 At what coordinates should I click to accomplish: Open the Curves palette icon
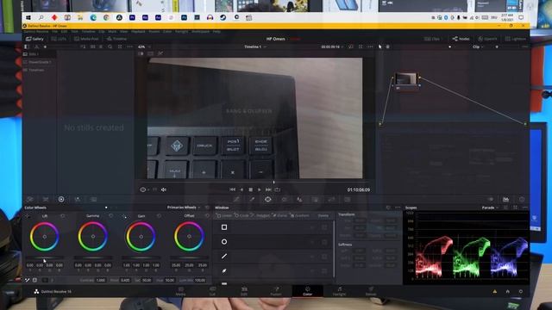tap(236, 199)
